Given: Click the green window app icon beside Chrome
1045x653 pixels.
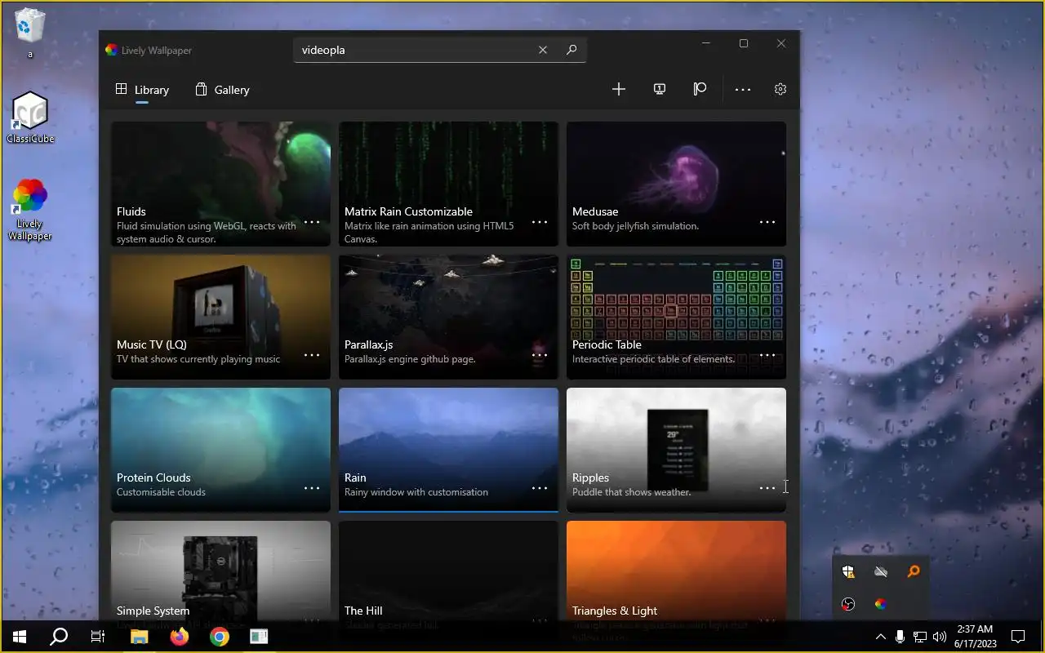Looking at the screenshot, I should click(259, 637).
